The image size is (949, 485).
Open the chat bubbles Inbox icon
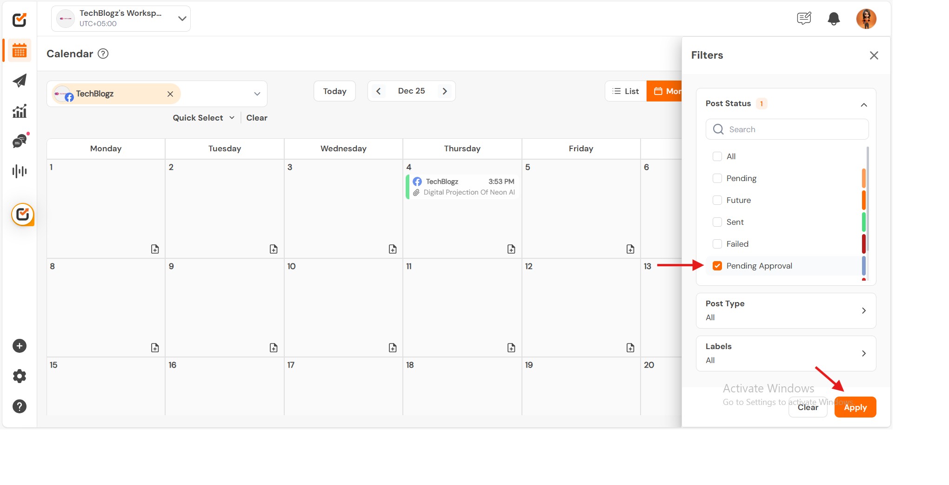pyautogui.click(x=20, y=141)
